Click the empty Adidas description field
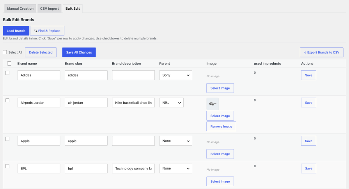The width and height of the screenshot is (349, 189). pyautogui.click(x=133, y=75)
